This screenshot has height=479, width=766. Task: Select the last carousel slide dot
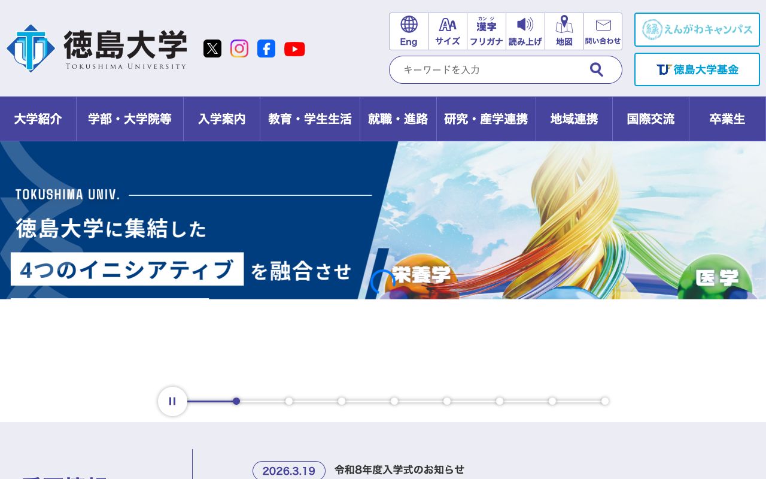pos(605,401)
